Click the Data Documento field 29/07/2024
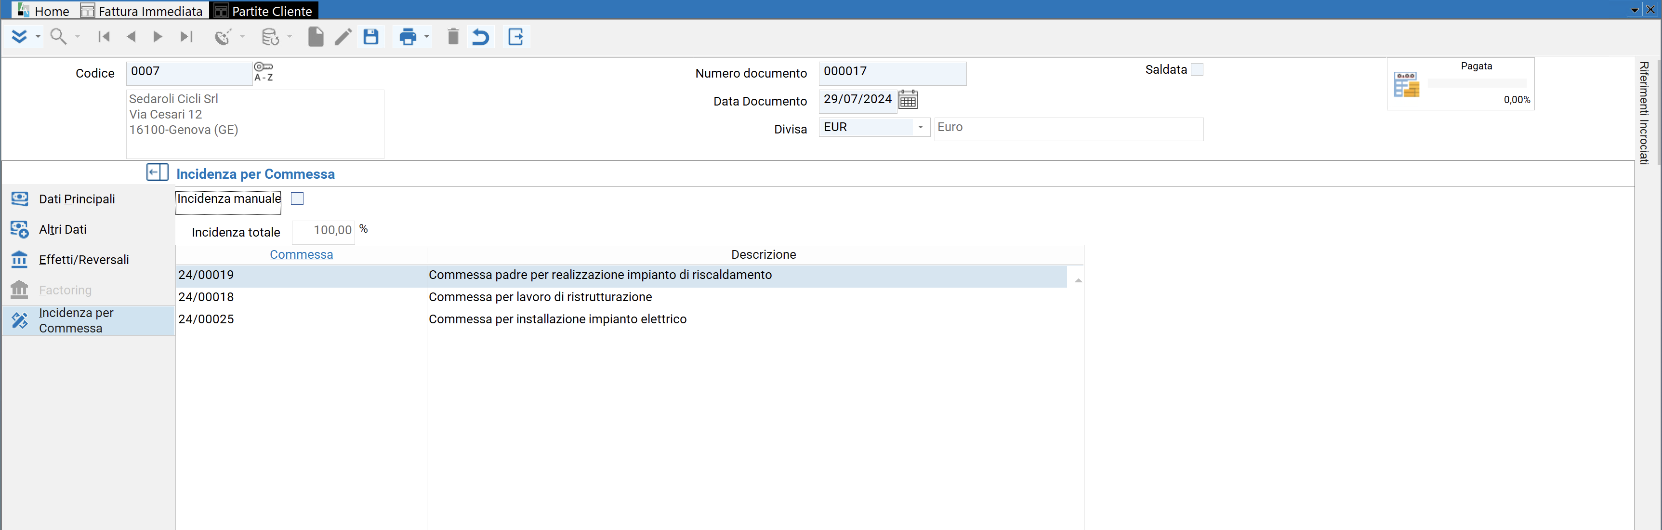Viewport: 1662px width, 530px height. pos(857,100)
